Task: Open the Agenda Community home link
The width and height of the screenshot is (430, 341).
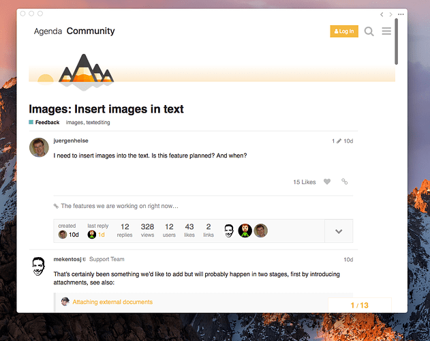Action: pos(74,31)
